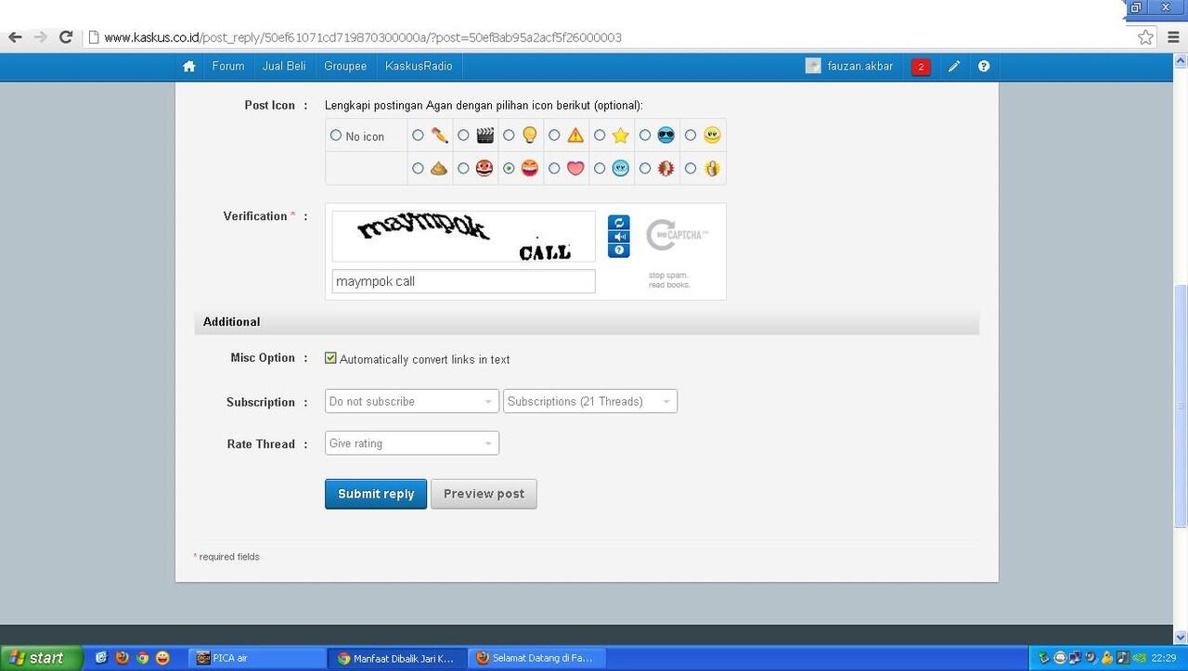
Task: Launch Chrome from the quick launch bar
Action: 143,658
